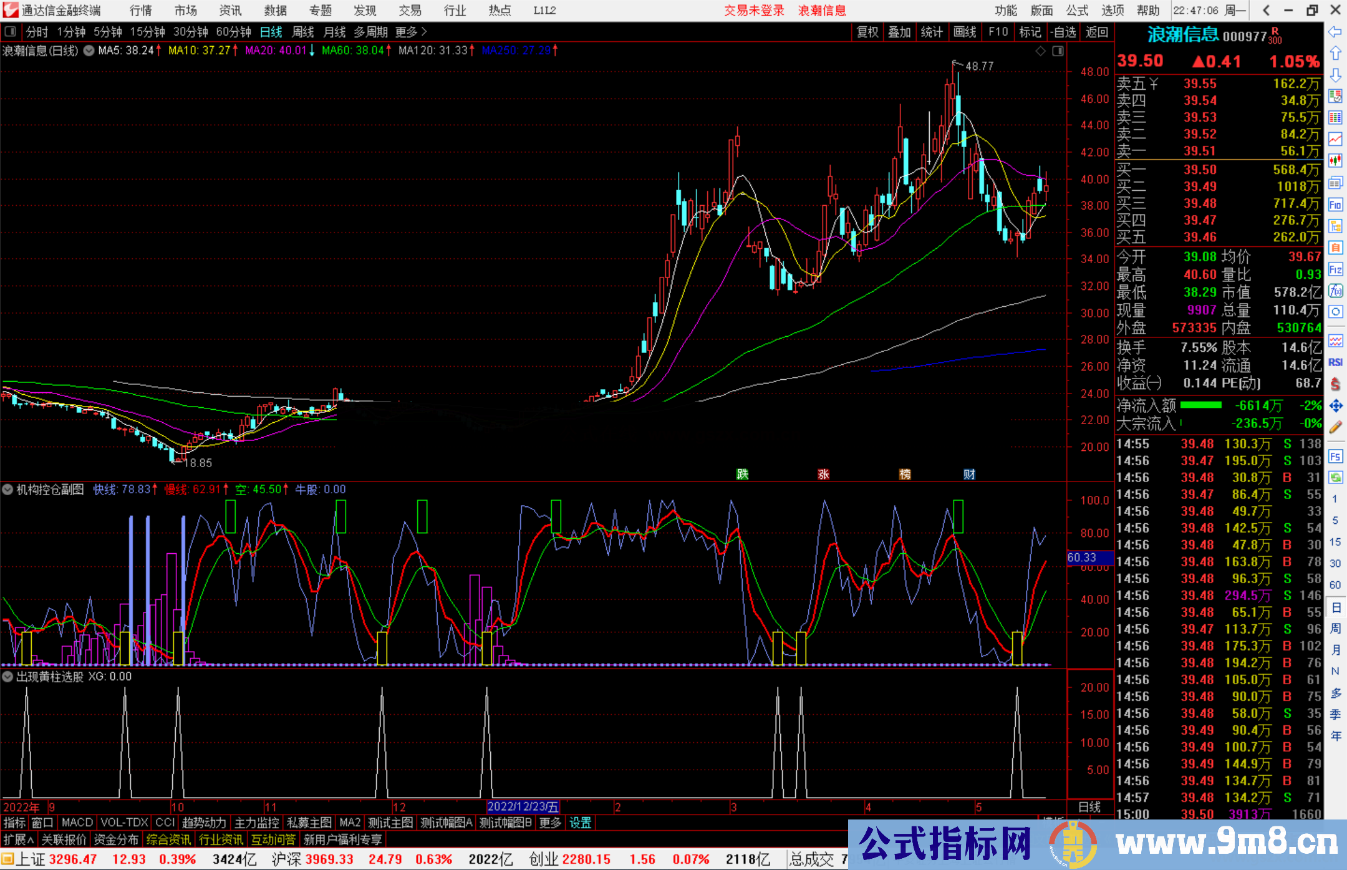Click the blue four-way move arrows icon
The height and width of the screenshot is (870, 1347).
pyautogui.click(x=1335, y=406)
